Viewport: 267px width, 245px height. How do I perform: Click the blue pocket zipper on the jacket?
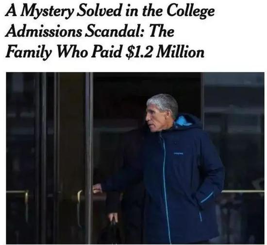[x=207, y=197]
